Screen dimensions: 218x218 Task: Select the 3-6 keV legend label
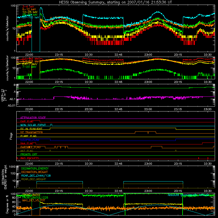pos(28,7)
